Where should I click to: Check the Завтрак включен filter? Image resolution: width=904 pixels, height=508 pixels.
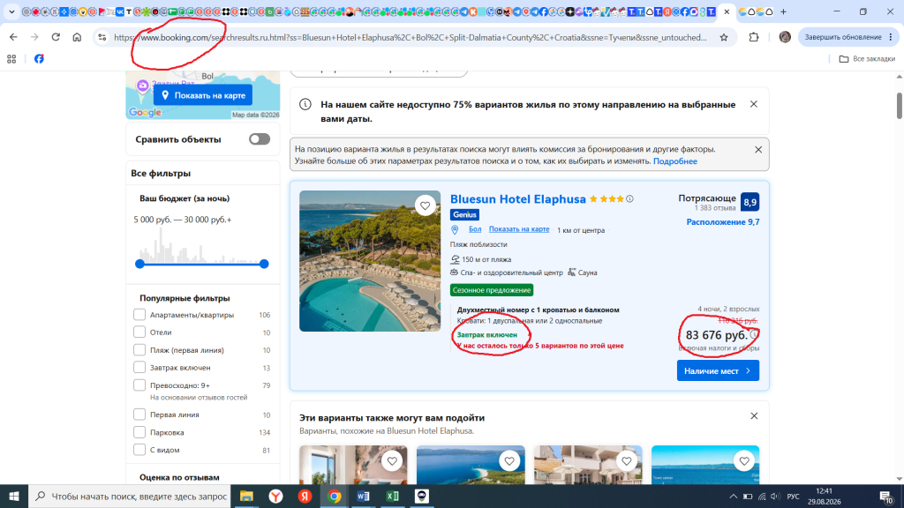point(139,367)
